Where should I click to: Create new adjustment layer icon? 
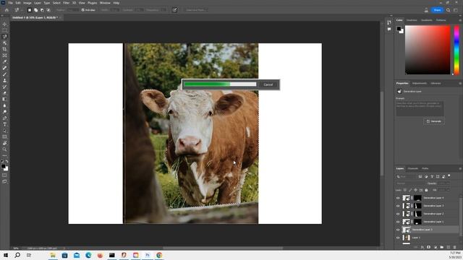(436, 247)
